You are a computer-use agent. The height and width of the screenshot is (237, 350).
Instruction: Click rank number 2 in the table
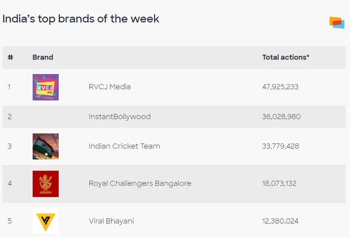[10, 117]
